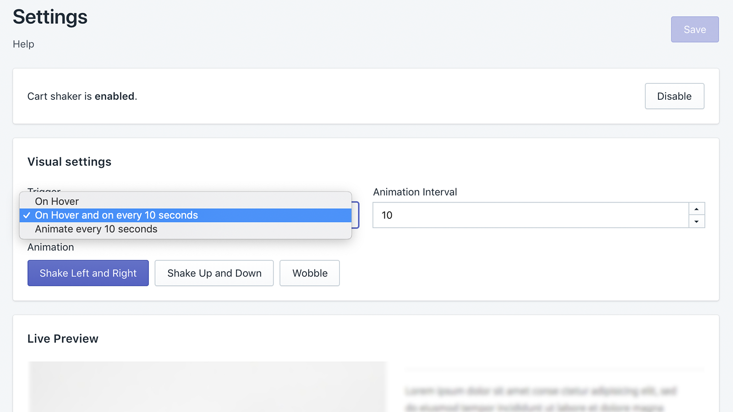Click the Settings page heading

coord(50,17)
